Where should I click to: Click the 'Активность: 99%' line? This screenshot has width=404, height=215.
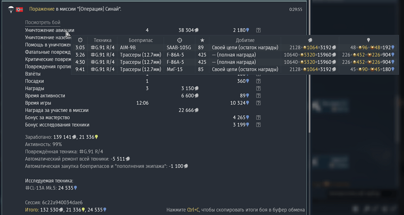click(43, 144)
